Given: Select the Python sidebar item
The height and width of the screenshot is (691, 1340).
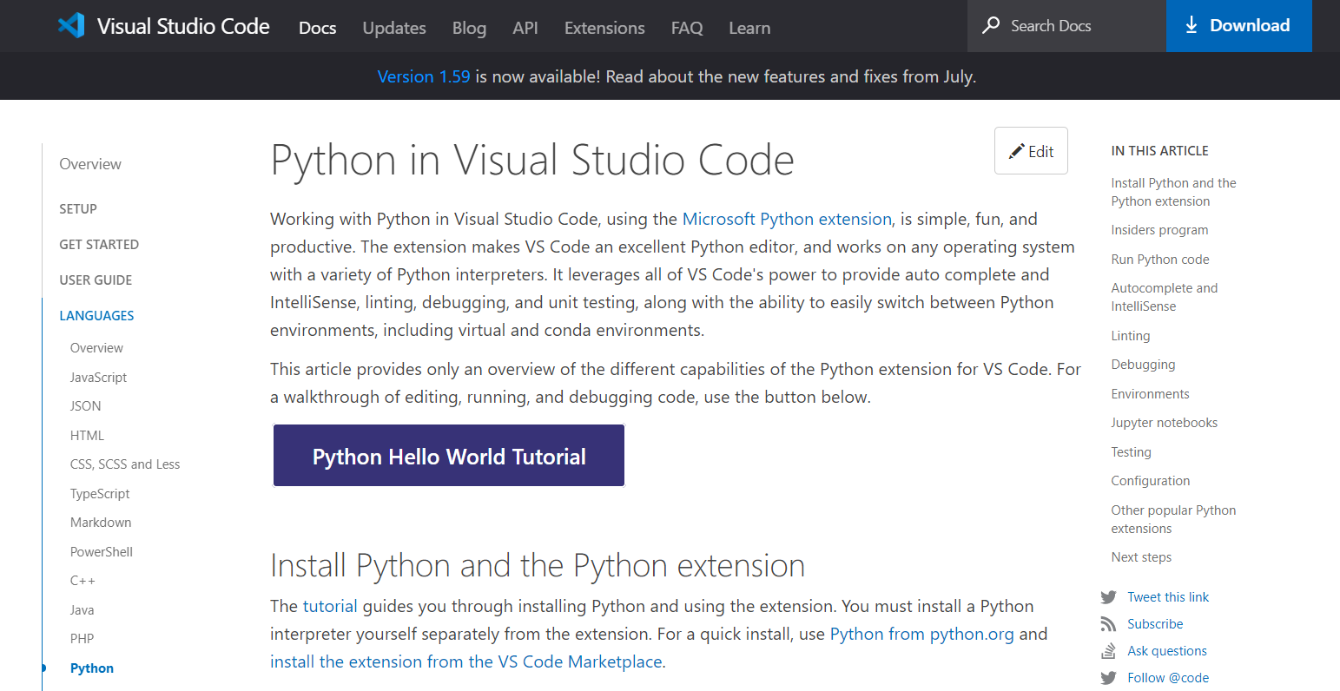Looking at the screenshot, I should click(x=92, y=668).
